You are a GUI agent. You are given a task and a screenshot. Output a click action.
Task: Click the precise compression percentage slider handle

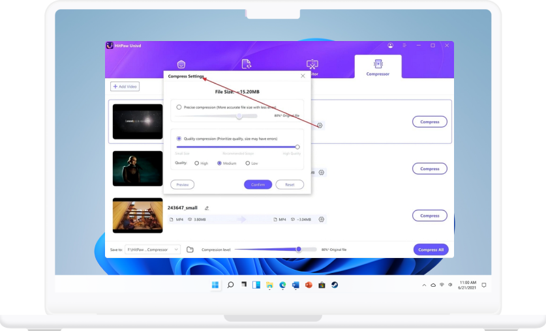point(239,116)
